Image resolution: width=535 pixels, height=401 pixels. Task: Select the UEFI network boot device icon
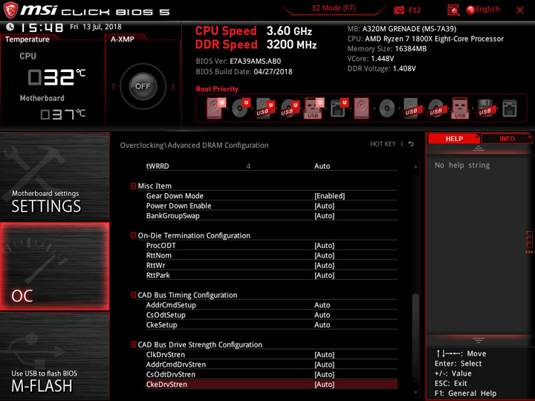pos(339,108)
